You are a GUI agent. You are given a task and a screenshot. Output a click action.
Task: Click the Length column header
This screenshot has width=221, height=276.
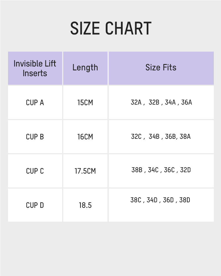click(x=85, y=68)
